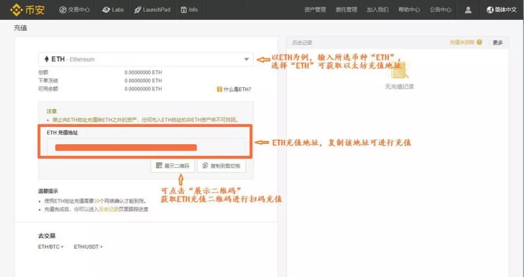The image size is (524, 277).
Task: Click the 充值 page title
Action: pyautogui.click(x=20, y=28)
